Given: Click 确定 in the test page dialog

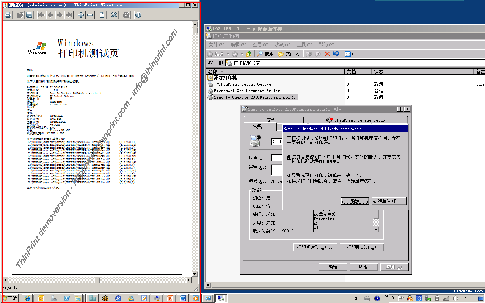Looking at the screenshot, I should [x=355, y=201].
